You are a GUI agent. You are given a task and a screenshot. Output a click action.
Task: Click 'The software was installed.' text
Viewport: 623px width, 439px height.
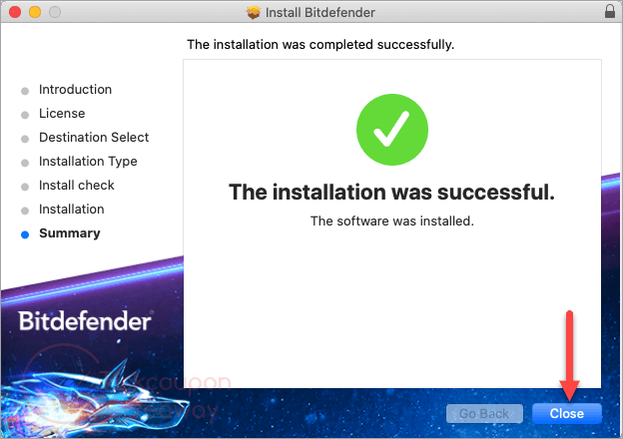[392, 221]
